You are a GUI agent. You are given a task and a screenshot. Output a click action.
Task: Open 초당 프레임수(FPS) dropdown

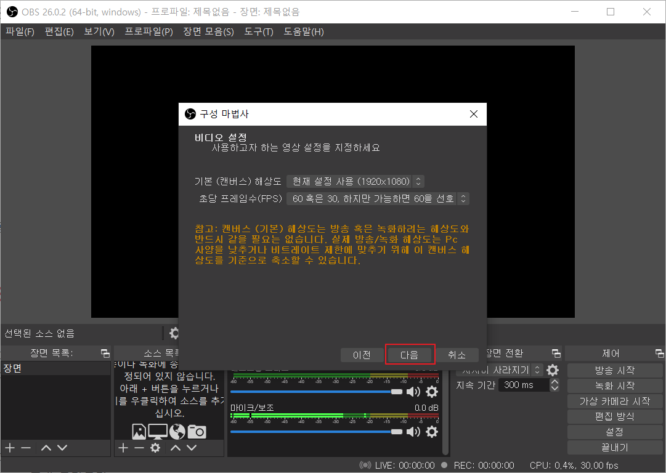click(378, 198)
